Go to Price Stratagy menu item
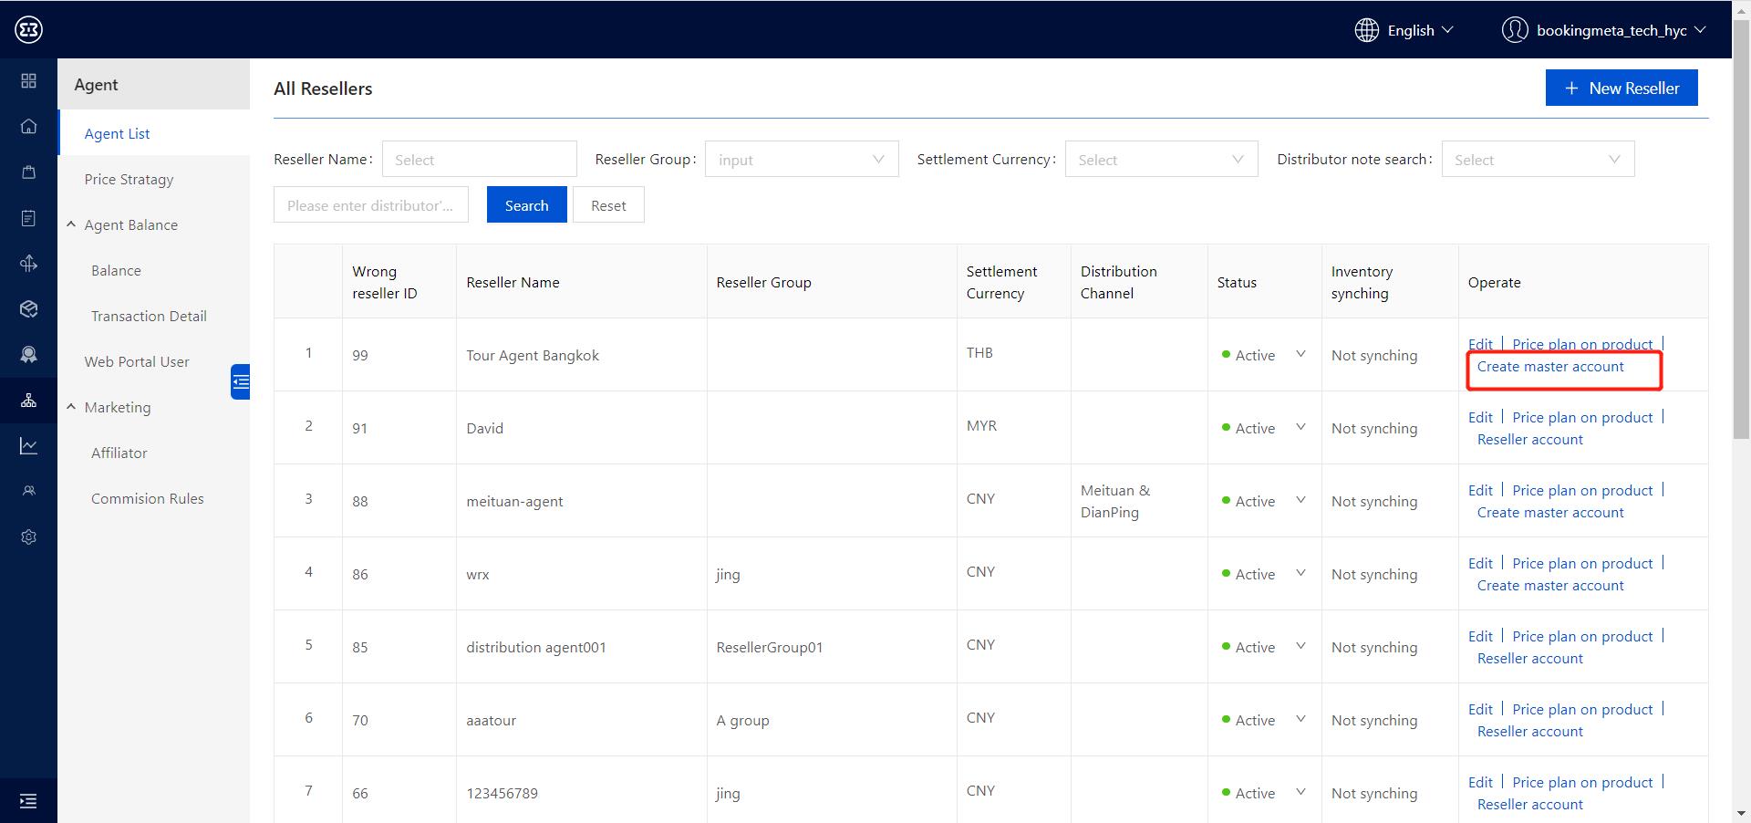This screenshot has width=1751, height=823. click(x=129, y=180)
